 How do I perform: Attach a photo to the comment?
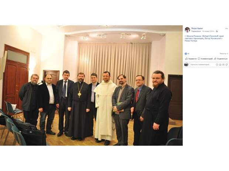220,65
